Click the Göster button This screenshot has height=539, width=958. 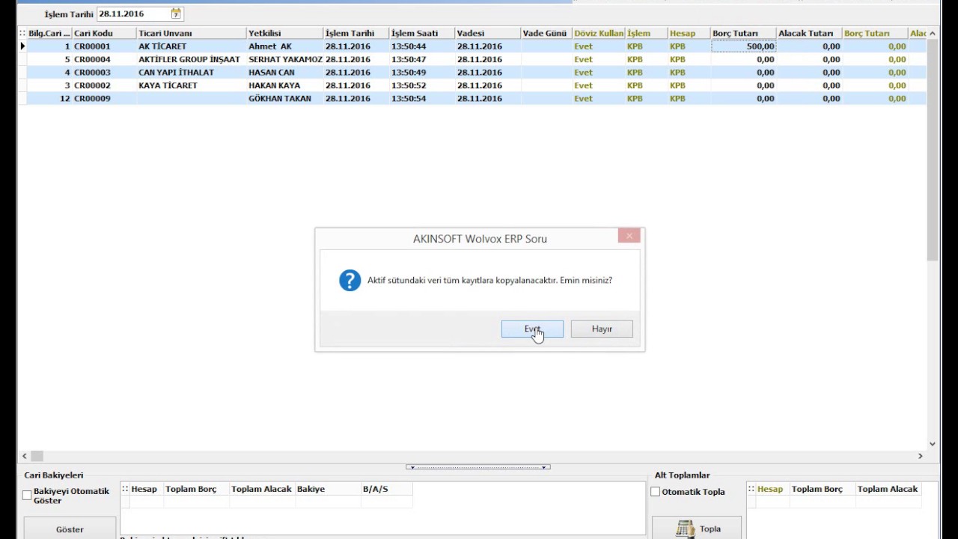click(x=70, y=529)
